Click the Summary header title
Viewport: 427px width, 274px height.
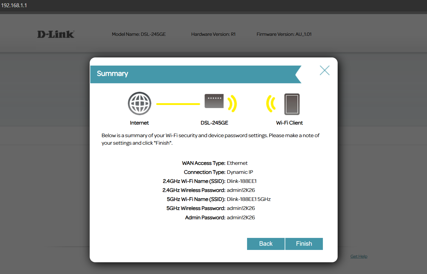point(113,74)
